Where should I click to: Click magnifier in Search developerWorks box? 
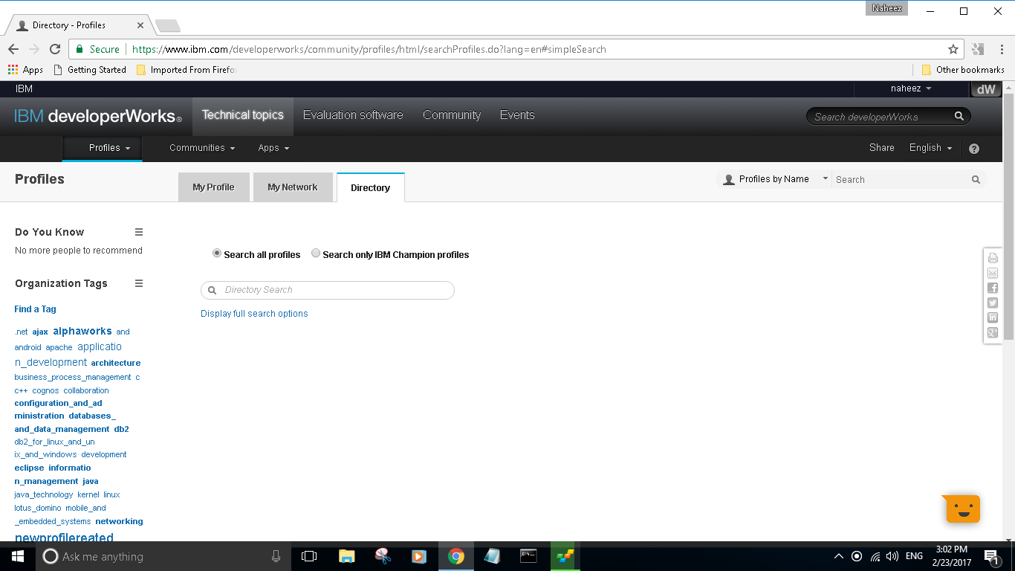[959, 116]
